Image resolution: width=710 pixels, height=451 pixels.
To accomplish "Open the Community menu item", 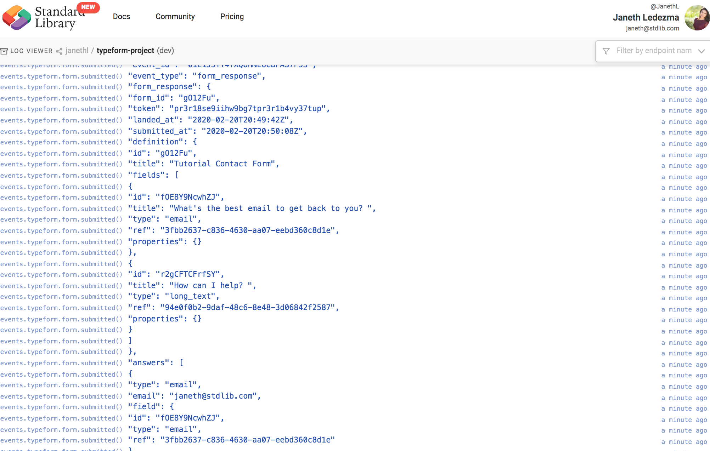I will [175, 16].
